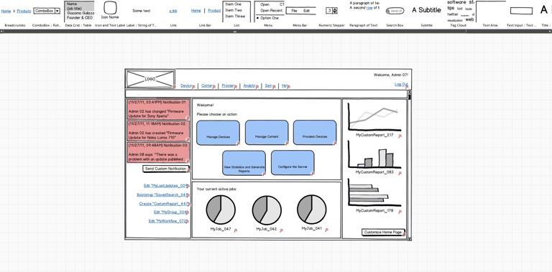Pick the Label / String of Text component
The width and height of the screenshot is (552, 272).
[142, 14]
